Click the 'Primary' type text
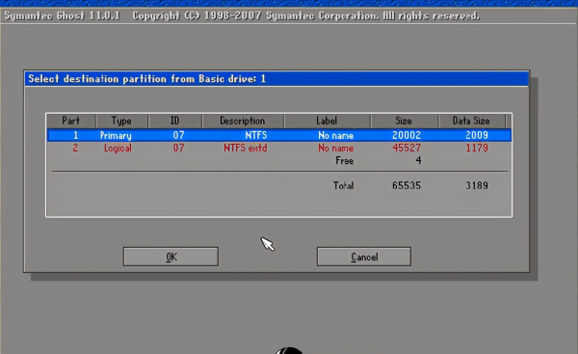This screenshot has width=578, height=354. click(116, 135)
